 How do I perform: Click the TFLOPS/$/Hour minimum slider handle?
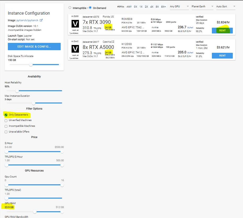point(7,165)
